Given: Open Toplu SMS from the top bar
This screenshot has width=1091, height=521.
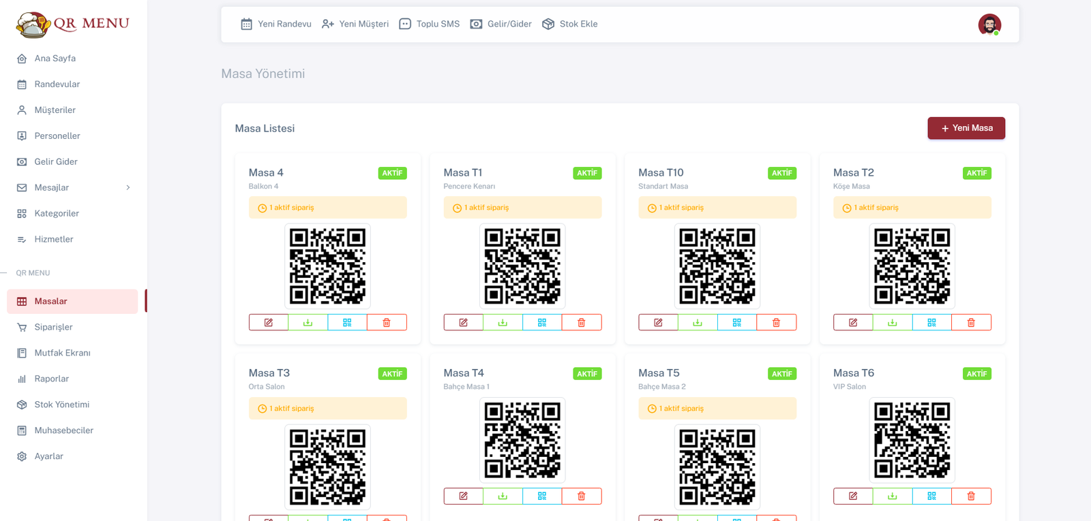Looking at the screenshot, I should (430, 24).
